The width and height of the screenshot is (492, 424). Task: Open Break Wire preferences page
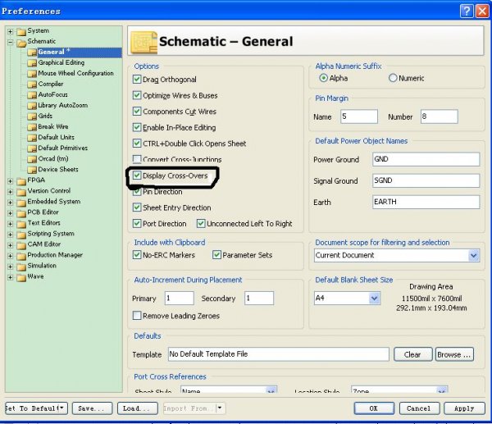coord(53,126)
